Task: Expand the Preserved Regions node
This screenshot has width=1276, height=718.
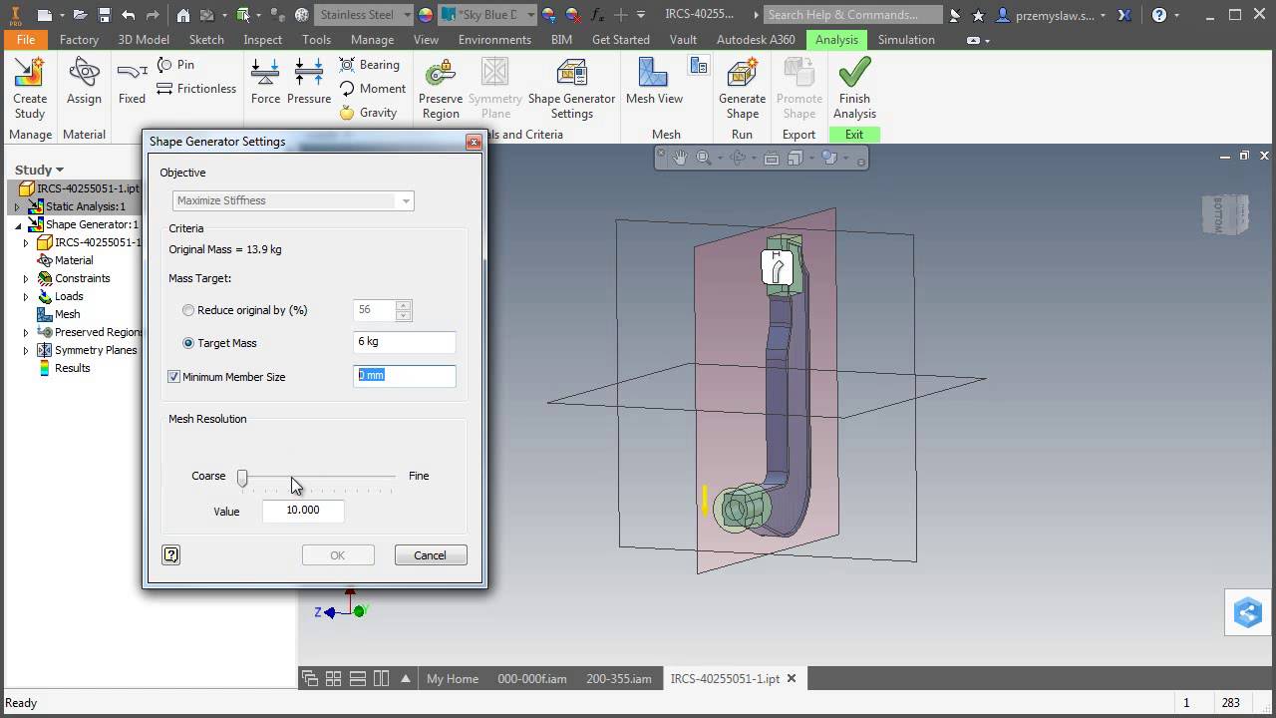Action: tap(26, 332)
